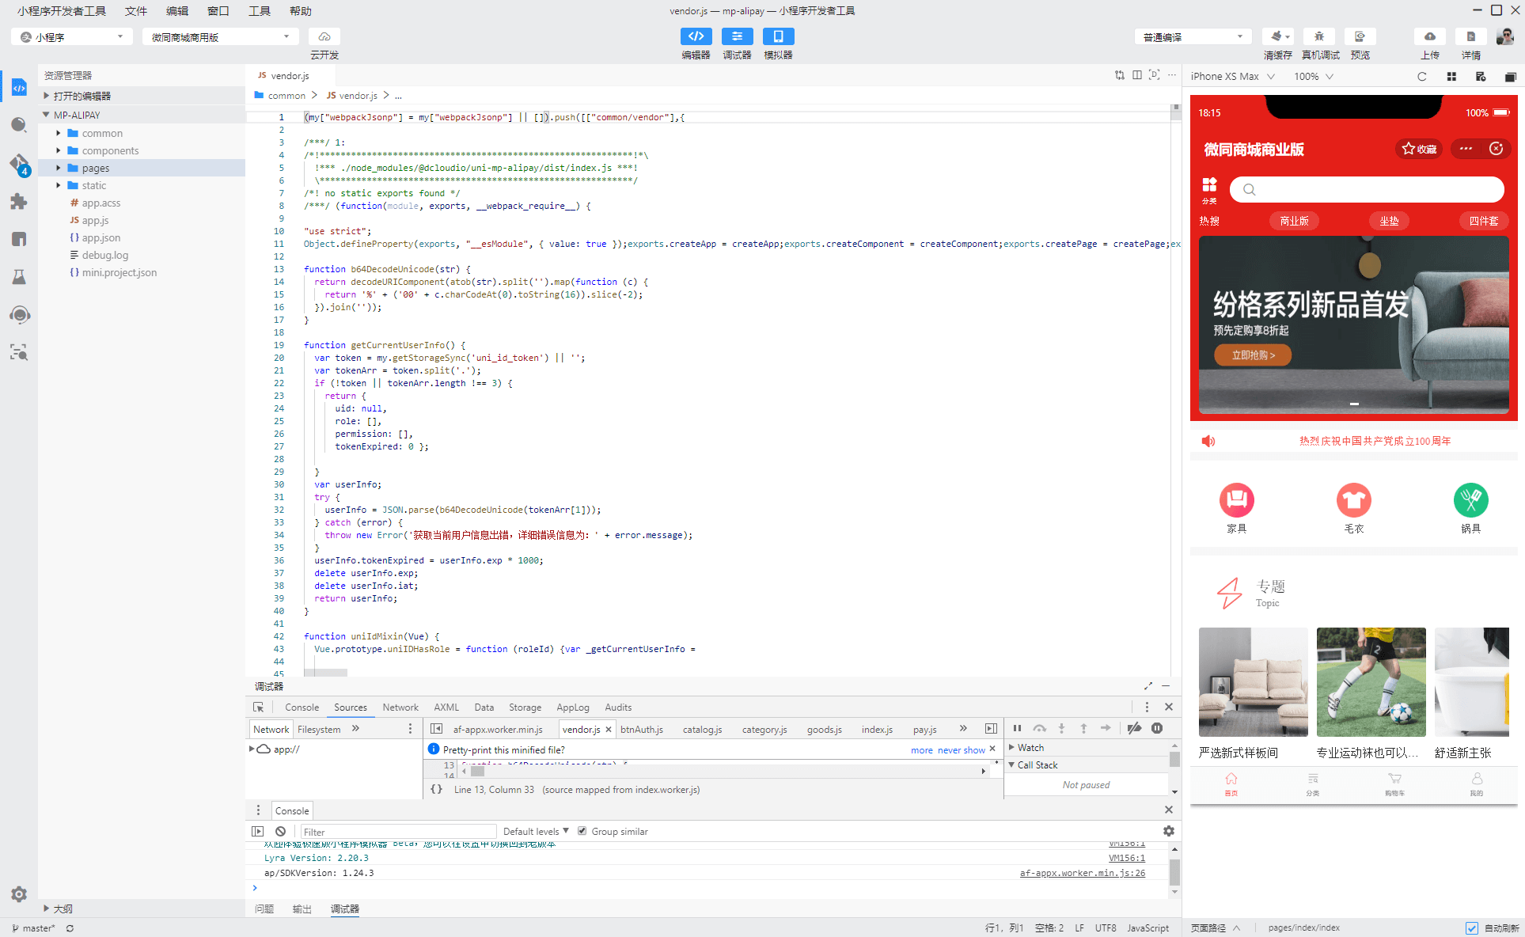Open 预览 preview with the phone icon
This screenshot has height=937, width=1525.
coord(1360,36)
